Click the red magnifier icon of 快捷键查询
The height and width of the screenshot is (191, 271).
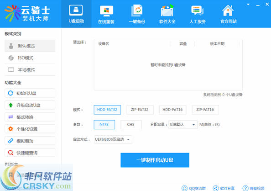click(10, 153)
